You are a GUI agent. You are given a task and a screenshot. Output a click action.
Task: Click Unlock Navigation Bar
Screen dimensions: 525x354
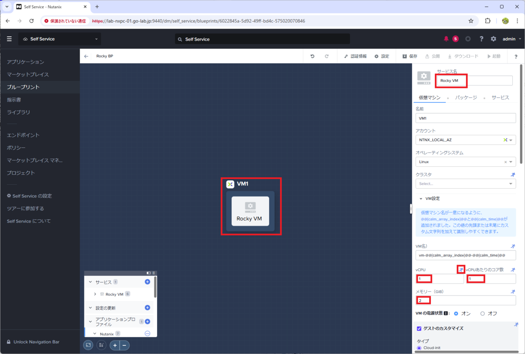coord(33,342)
